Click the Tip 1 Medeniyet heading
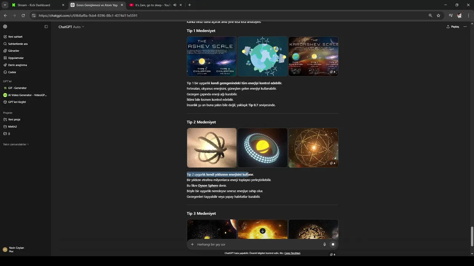 pos(201,31)
